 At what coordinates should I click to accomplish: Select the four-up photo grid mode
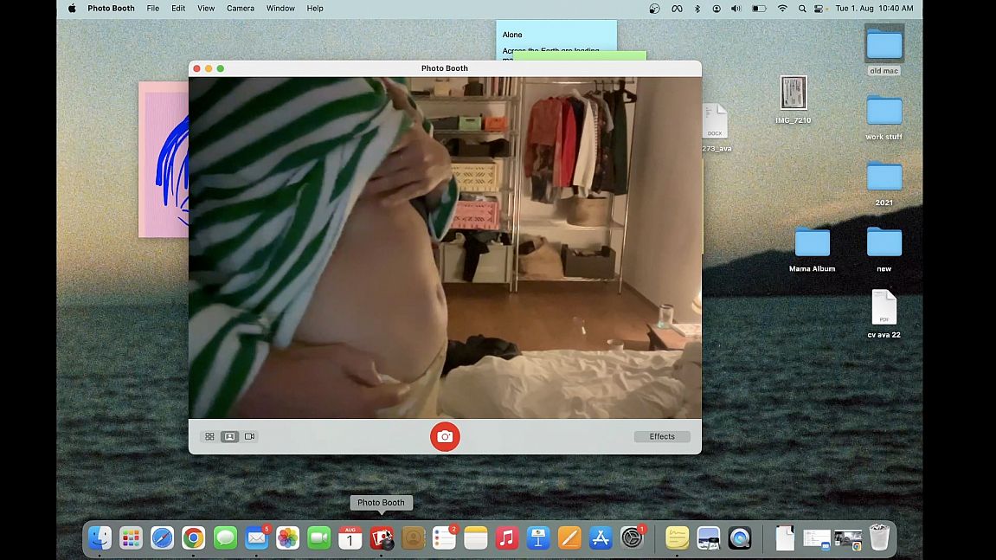pyautogui.click(x=209, y=436)
